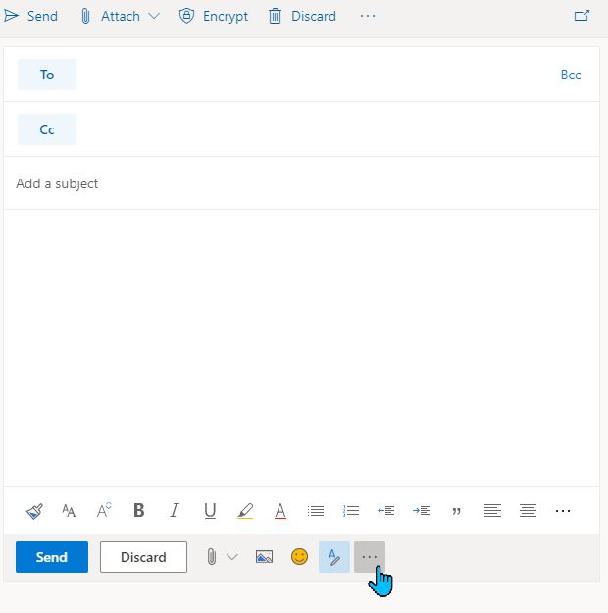Click the Format Painter icon
The image size is (608, 613).
pyautogui.click(x=34, y=511)
